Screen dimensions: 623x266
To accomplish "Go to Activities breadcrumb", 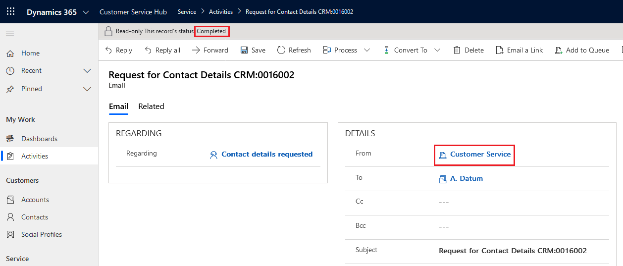I will (221, 12).
